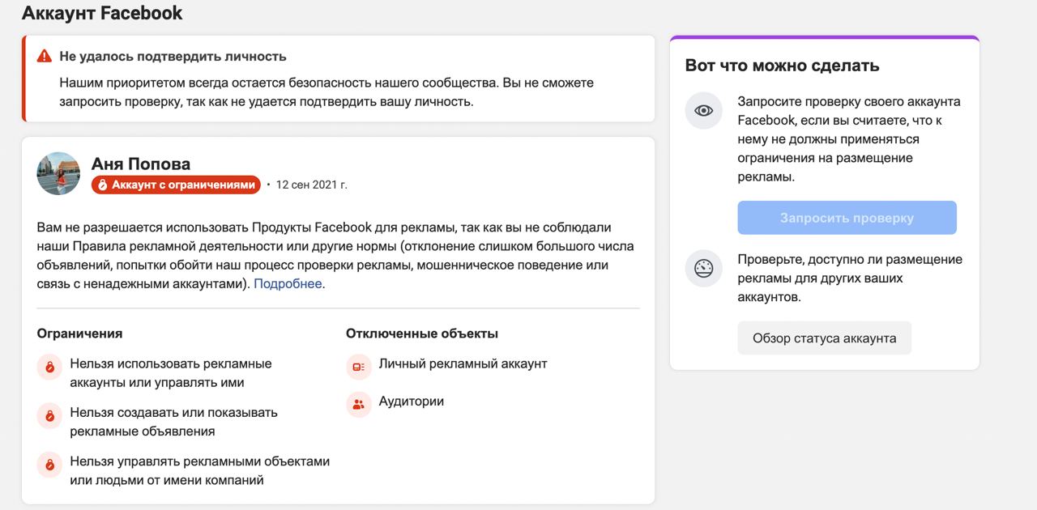Click the Аккаунт Facebook page title
1037x510 pixels.
click(x=102, y=13)
